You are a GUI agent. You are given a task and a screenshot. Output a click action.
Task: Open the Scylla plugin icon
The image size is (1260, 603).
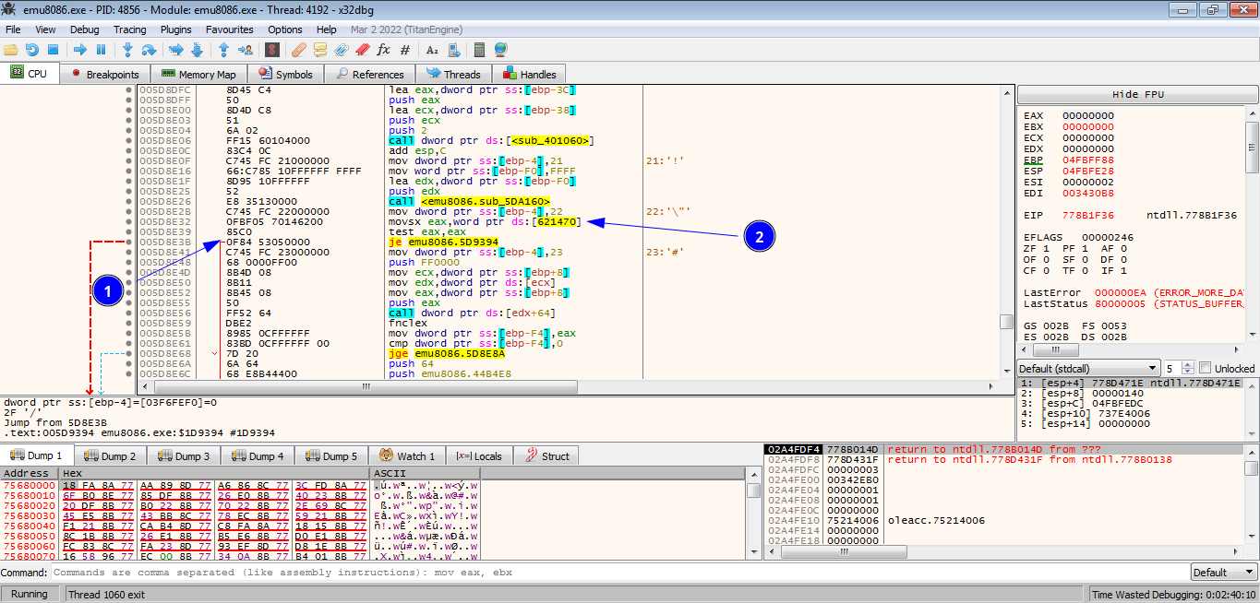click(x=272, y=50)
